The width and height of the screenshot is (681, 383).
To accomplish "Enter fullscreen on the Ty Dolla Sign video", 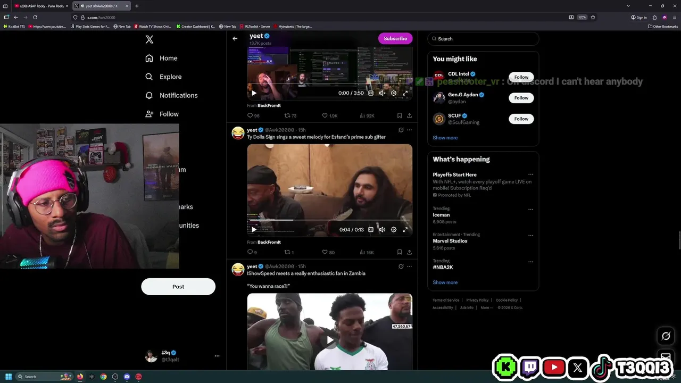I will 405,230.
